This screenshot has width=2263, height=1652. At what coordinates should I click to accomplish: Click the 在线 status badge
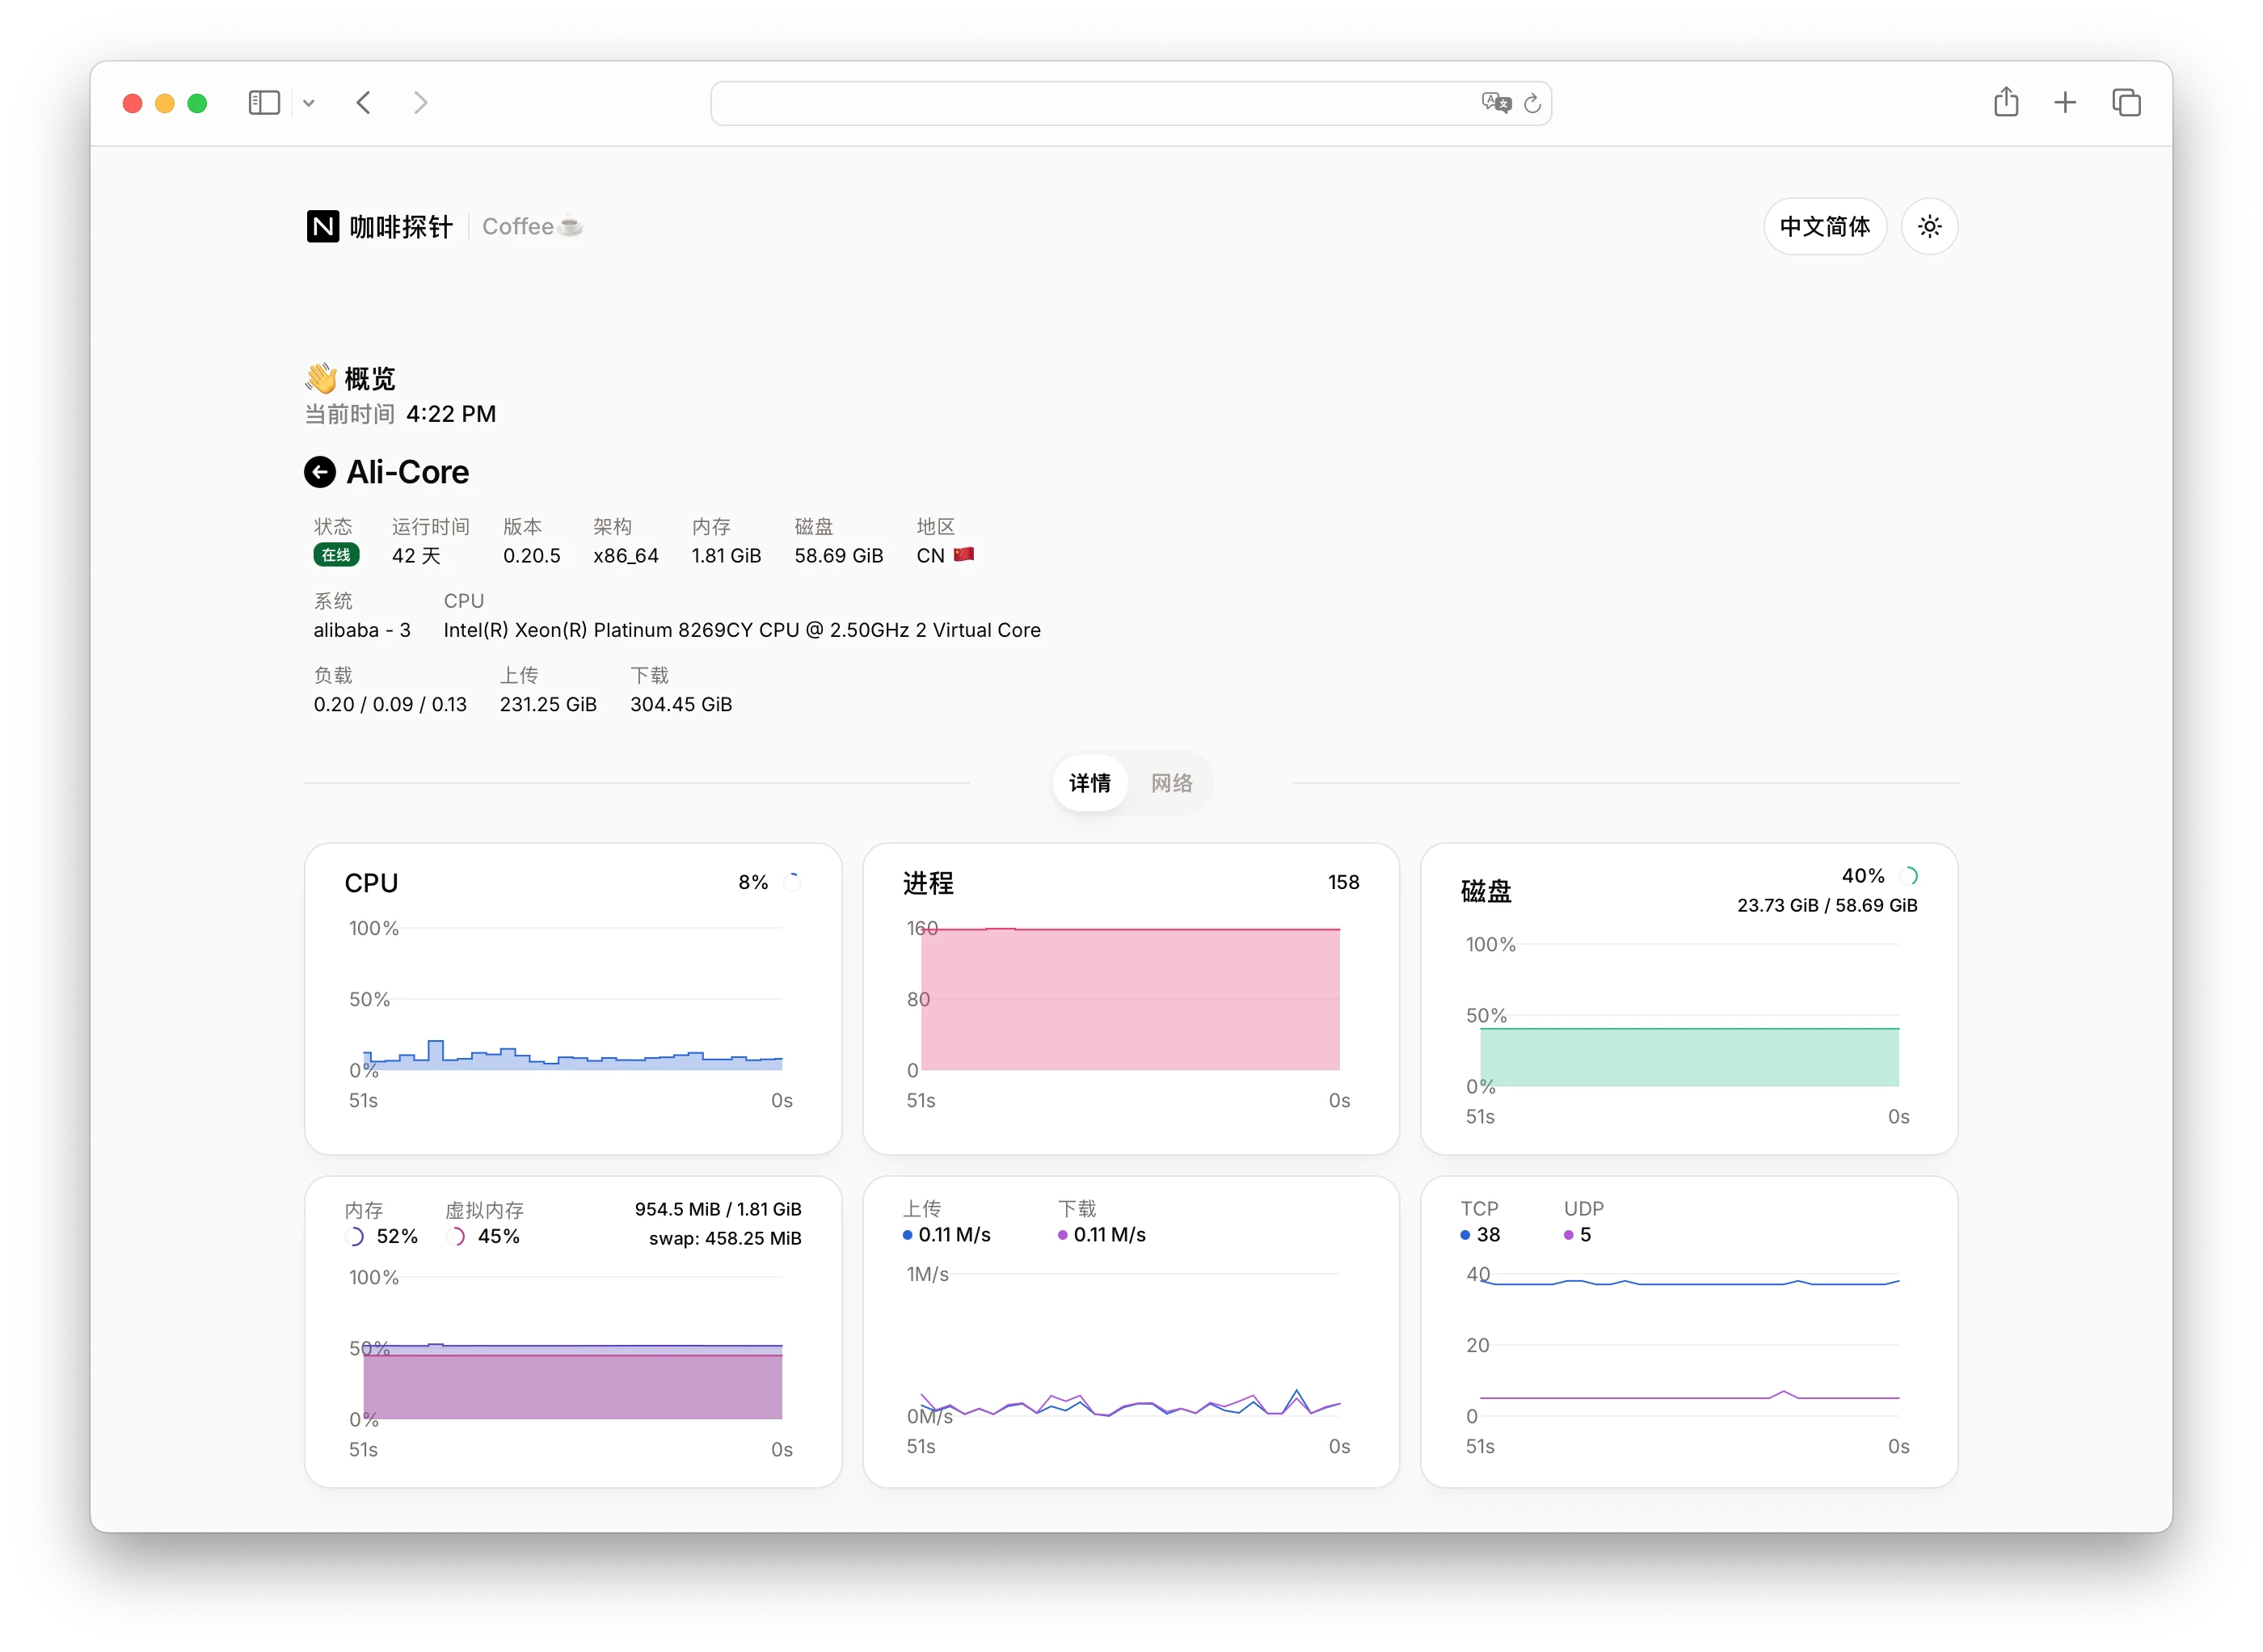(x=336, y=555)
